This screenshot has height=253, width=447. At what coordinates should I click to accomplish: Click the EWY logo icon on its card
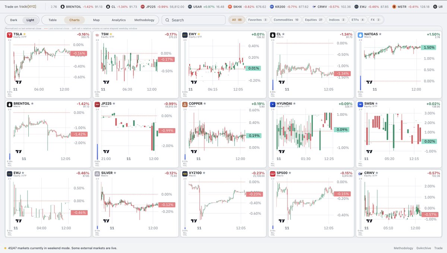185,35
